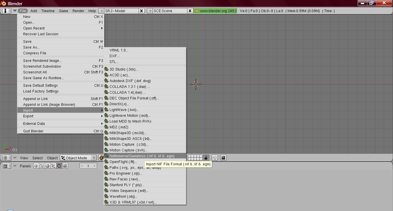393x211 pixels.
Task: Open the Render menu
Action: (78, 11)
